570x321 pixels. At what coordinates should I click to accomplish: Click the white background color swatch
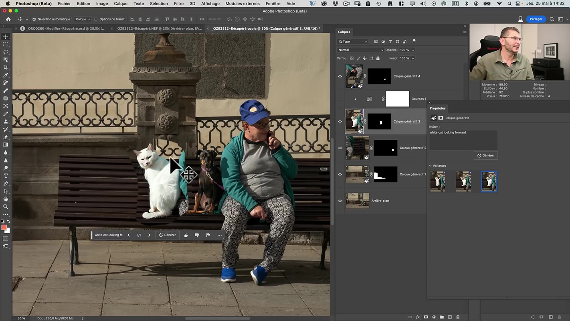8,231
